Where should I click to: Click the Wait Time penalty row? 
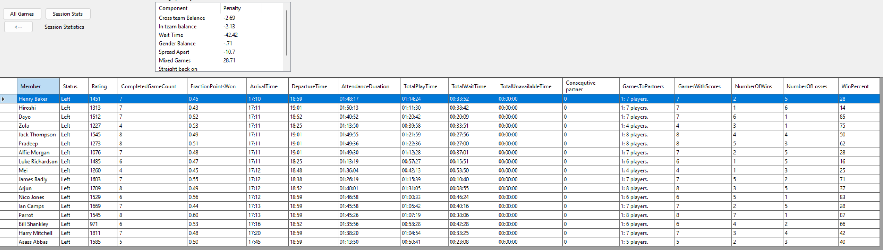pyautogui.click(x=219, y=35)
